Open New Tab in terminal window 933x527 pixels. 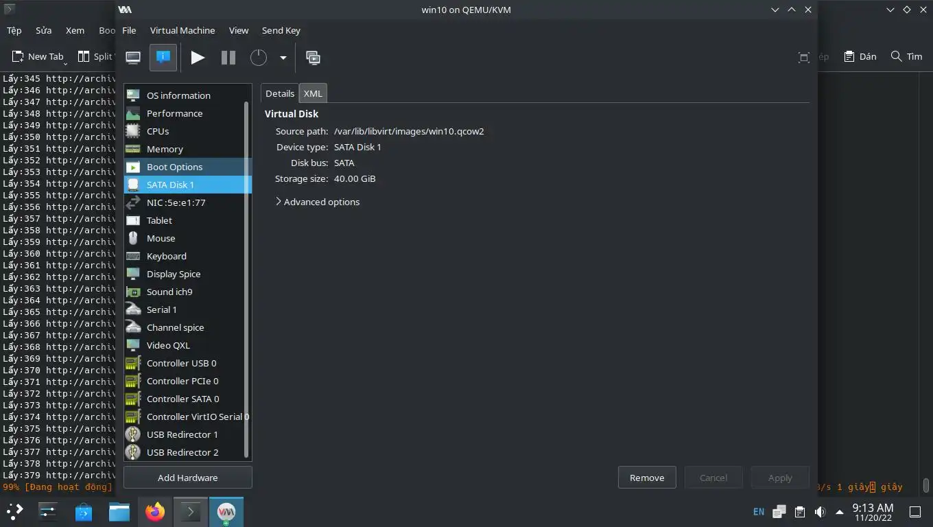point(38,56)
